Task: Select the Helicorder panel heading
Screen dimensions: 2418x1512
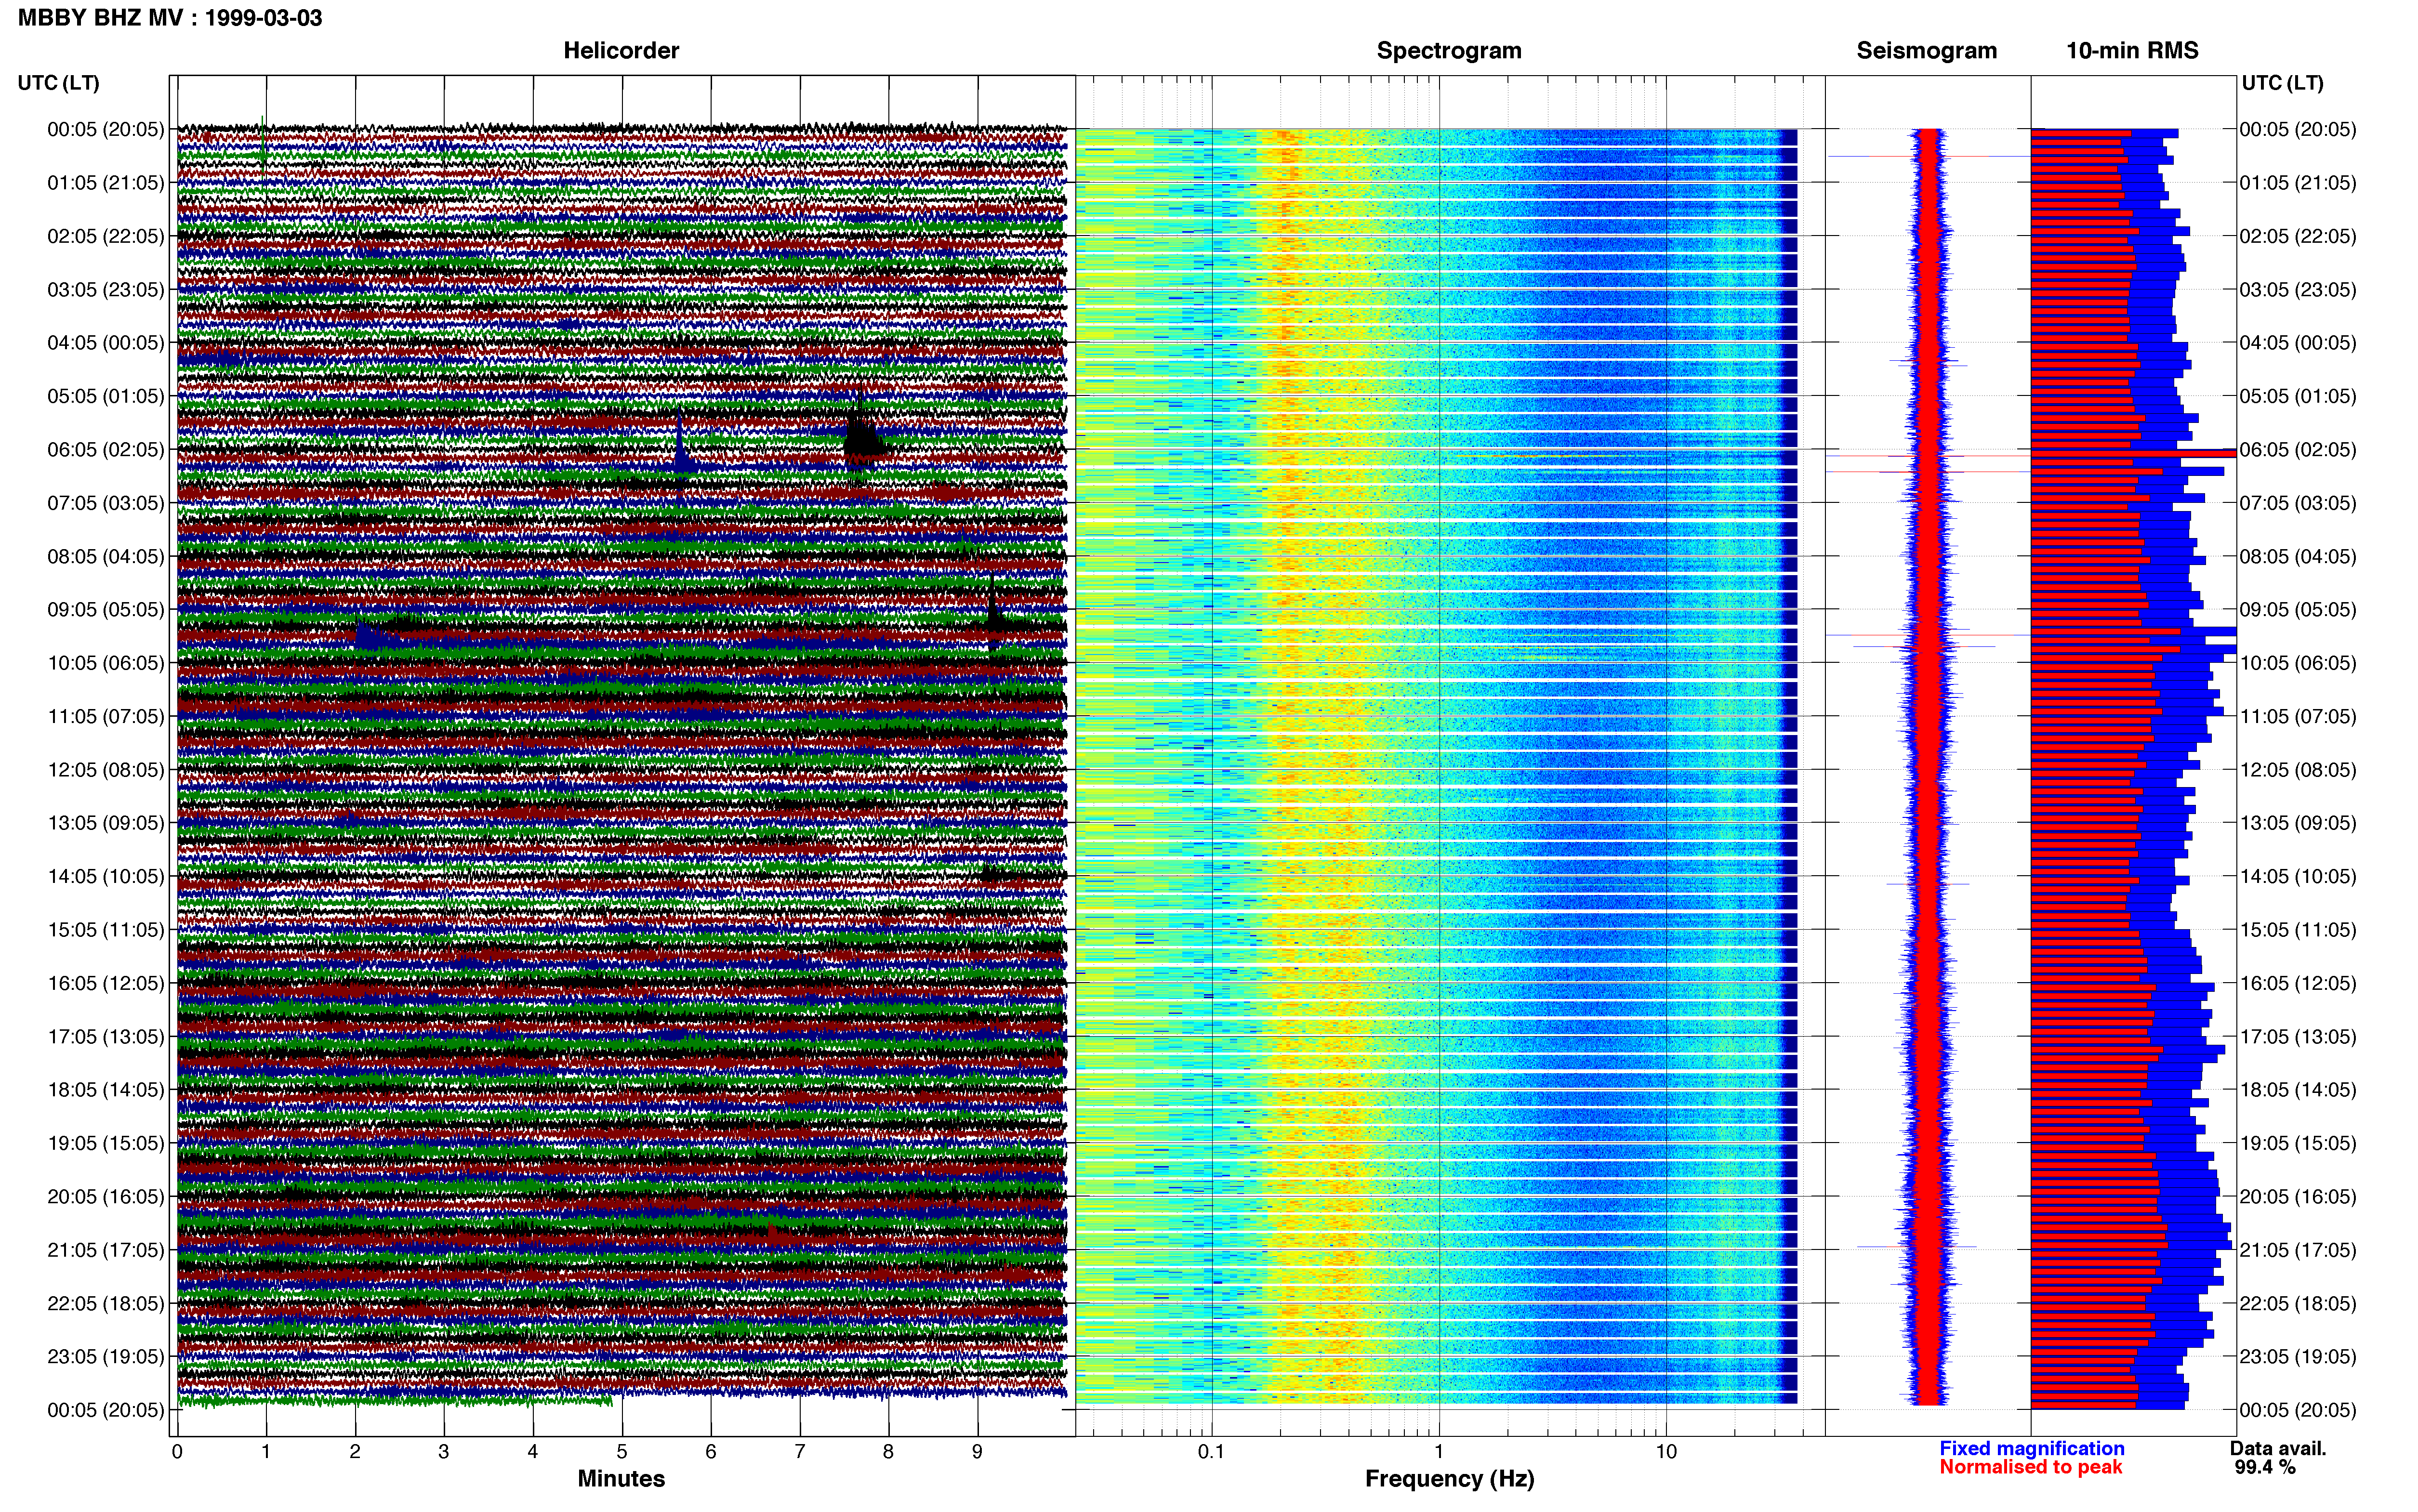Action: [x=621, y=51]
